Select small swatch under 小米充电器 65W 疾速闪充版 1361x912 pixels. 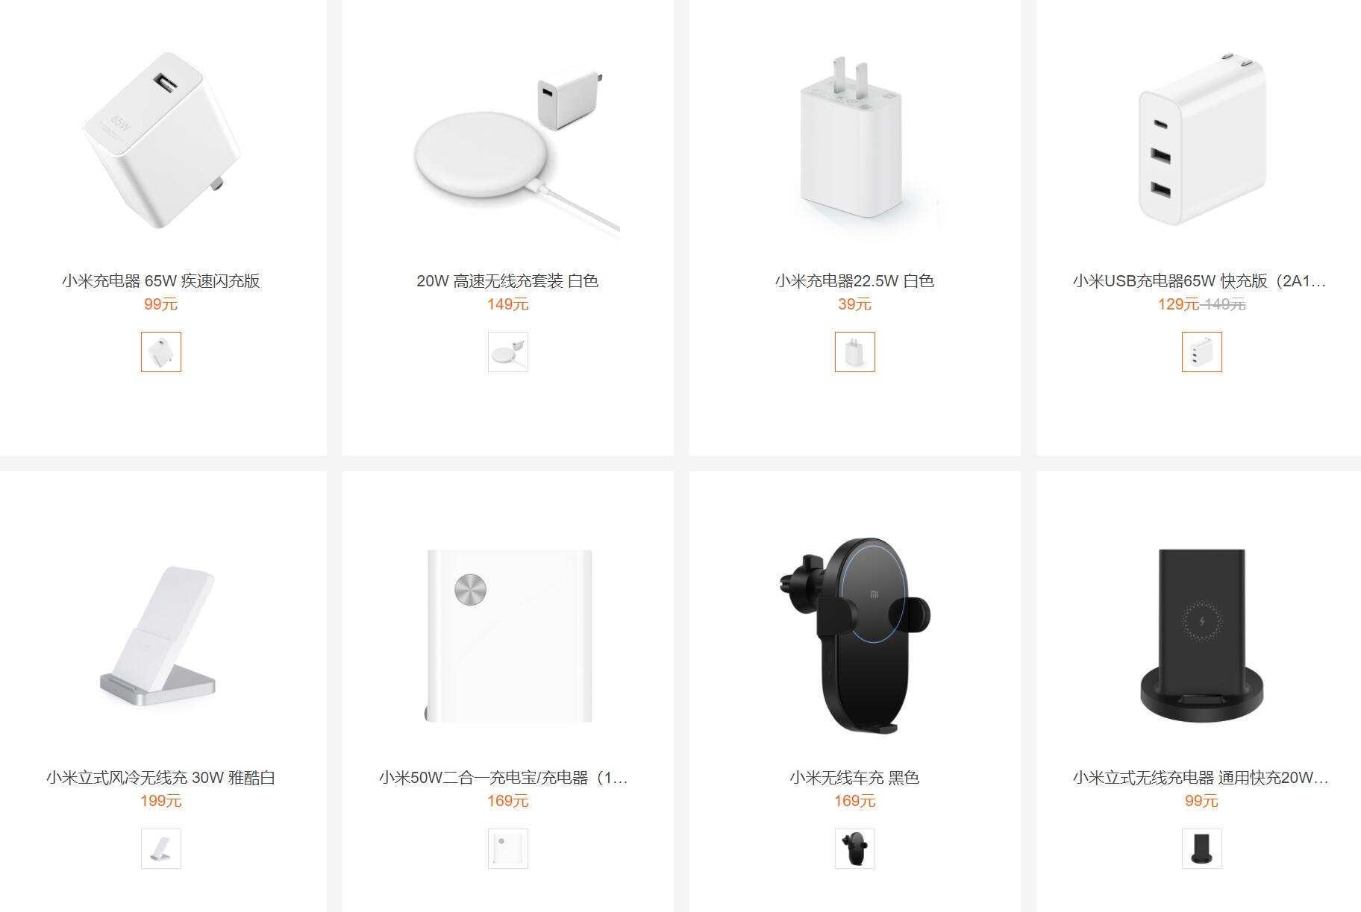point(161,352)
